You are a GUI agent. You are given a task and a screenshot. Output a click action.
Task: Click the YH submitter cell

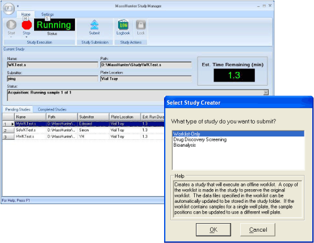[93, 137]
